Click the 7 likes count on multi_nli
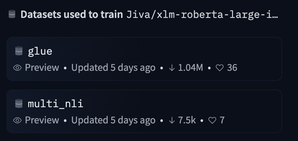The image size is (298, 141). click(222, 120)
